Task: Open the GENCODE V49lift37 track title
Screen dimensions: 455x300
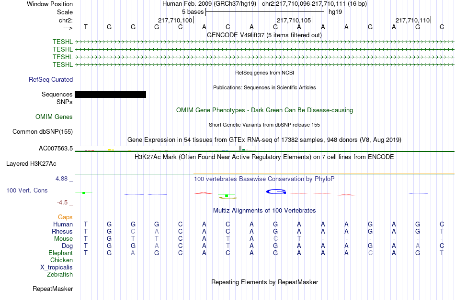Action: 264,35
